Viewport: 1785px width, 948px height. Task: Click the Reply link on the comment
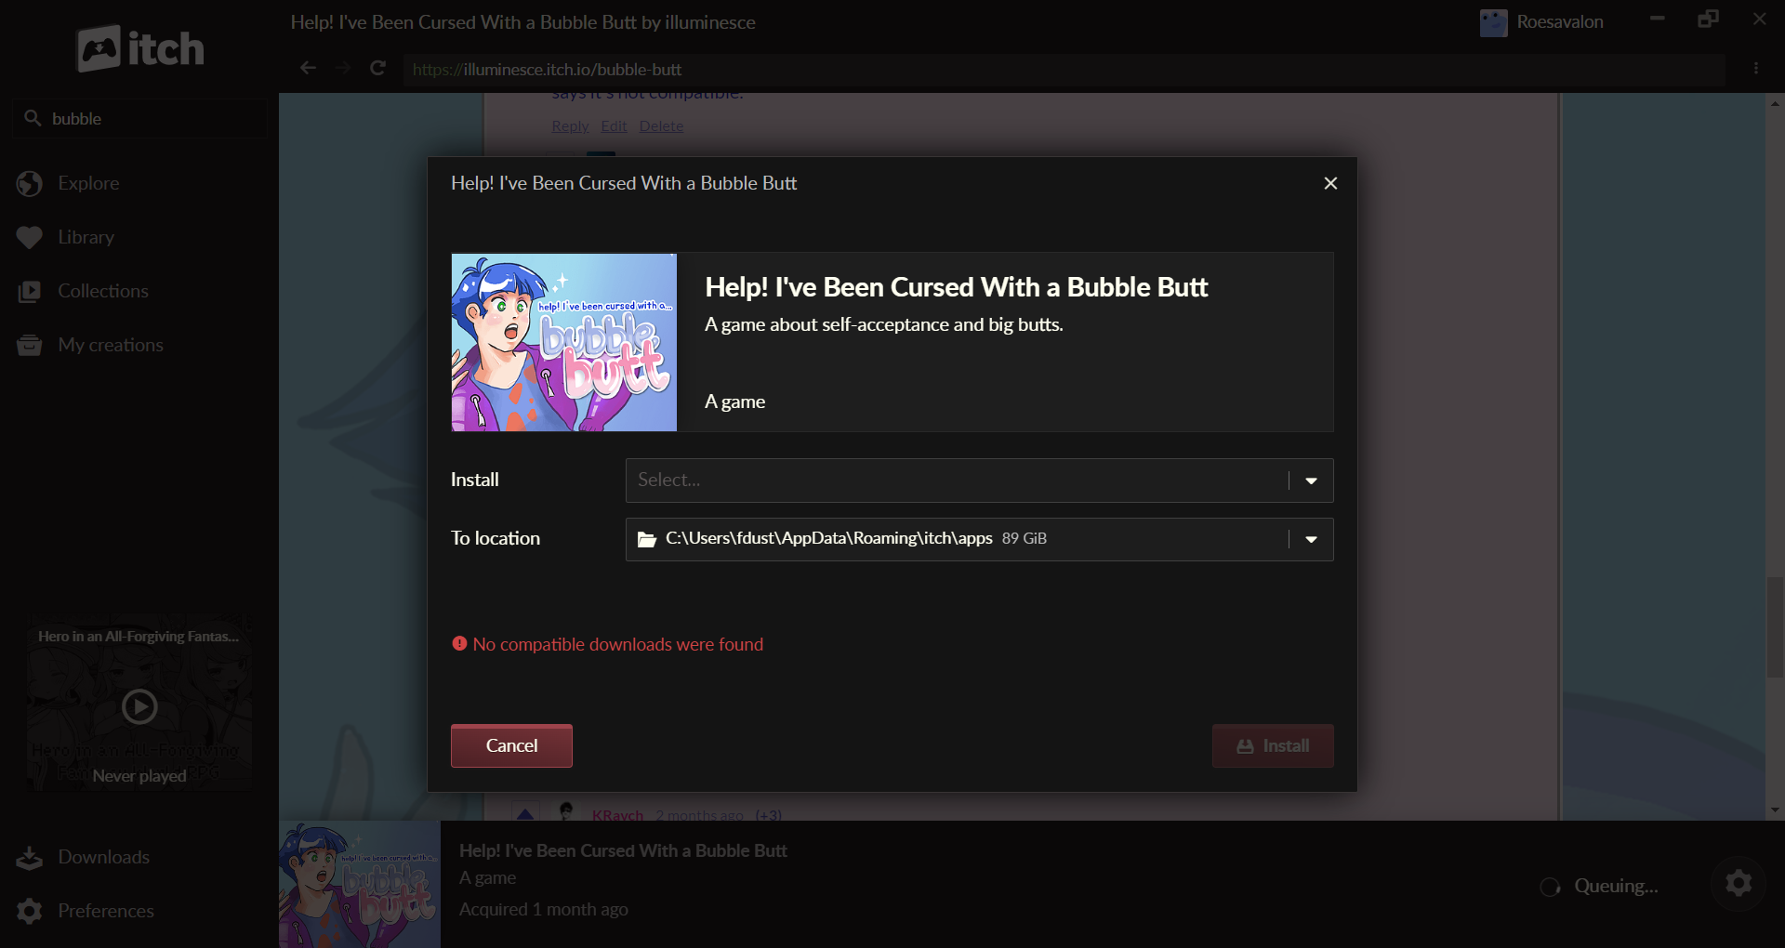pos(570,125)
